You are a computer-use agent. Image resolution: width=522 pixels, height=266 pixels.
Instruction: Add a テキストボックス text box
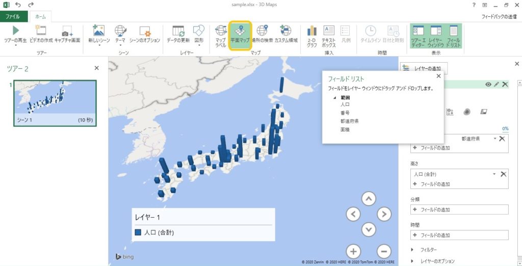pyautogui.click(x=329, y=31)
